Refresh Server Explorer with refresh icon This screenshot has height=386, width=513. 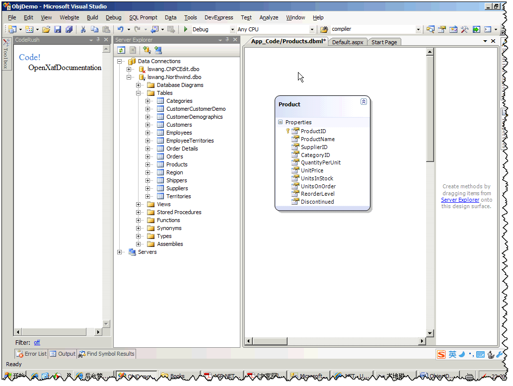click(121, 50)
